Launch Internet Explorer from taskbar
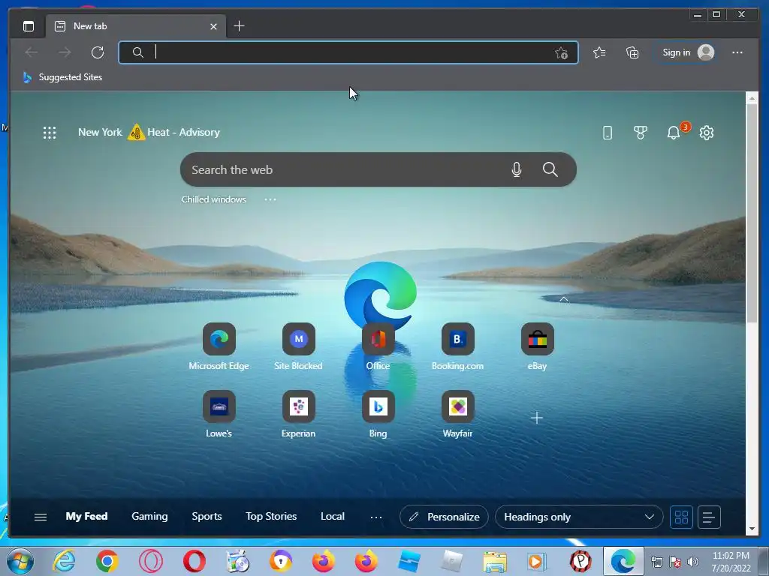The image size is (769, 576). [65, 561]
